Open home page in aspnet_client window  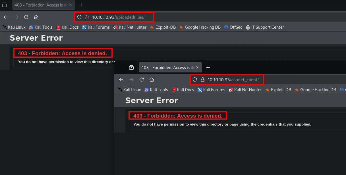point(152,80)
